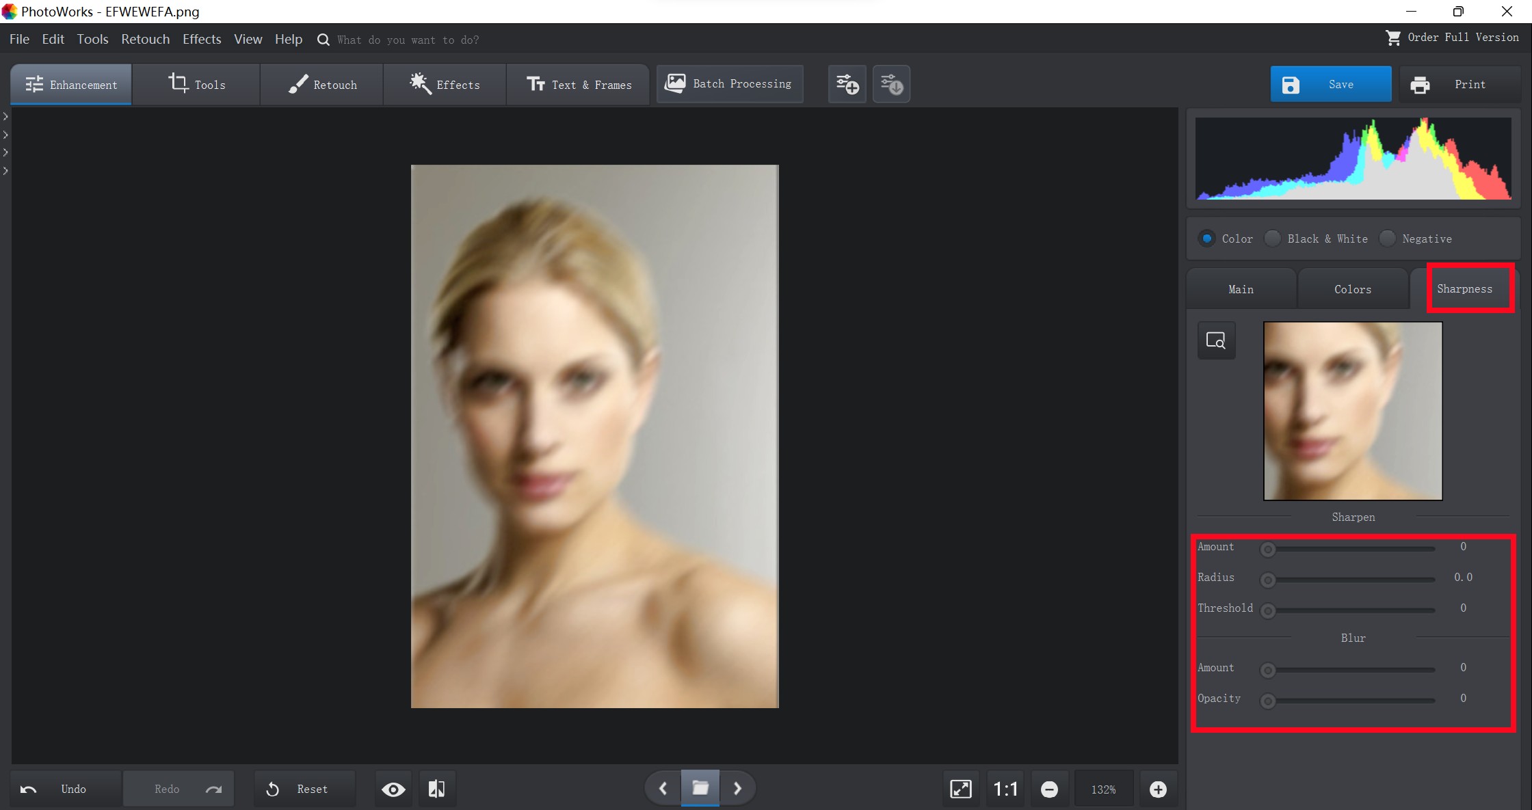This screenshot has height=810, width=1532.
Task: Click the Save button
Action: [1330, 84]
